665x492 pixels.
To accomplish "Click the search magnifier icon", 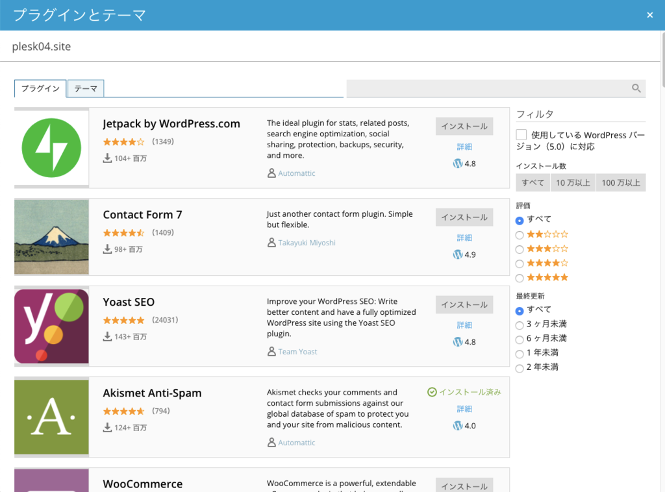I will pos(636,88).
